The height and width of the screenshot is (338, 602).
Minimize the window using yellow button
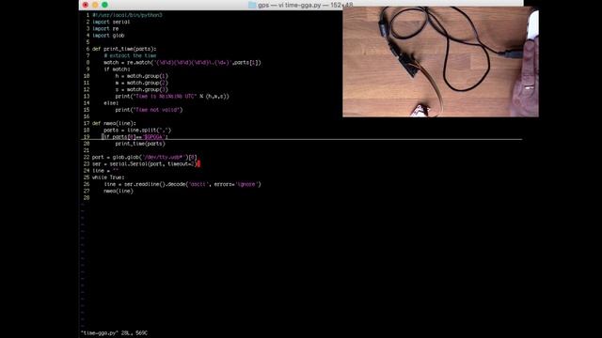point(95,5)
